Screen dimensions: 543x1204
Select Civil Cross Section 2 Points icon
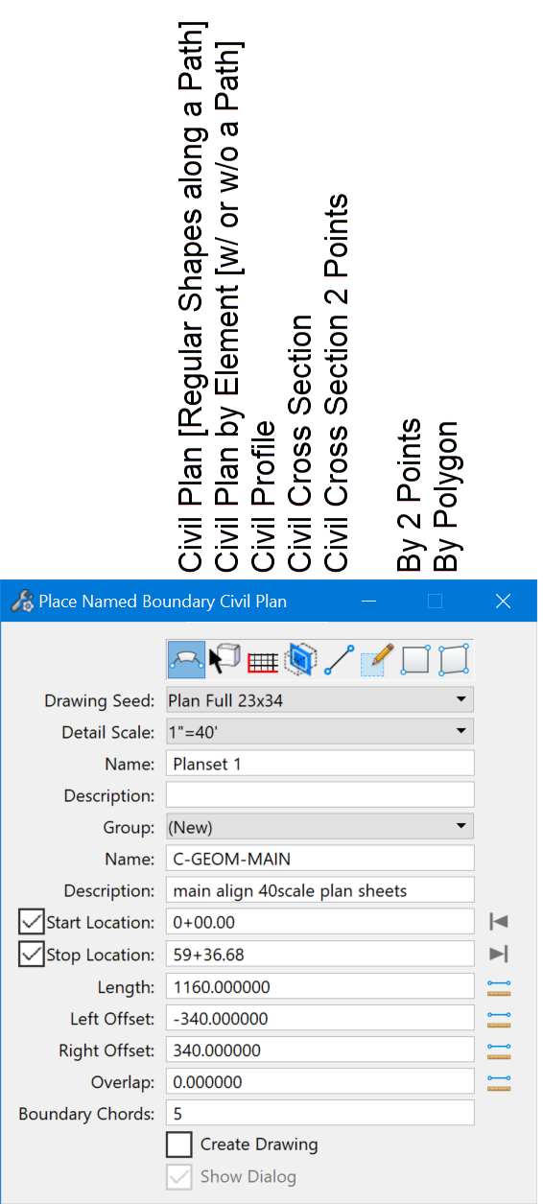coord(340,660)
